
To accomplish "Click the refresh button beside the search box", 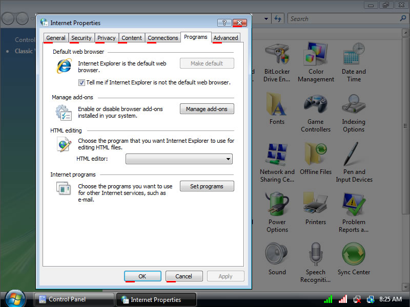I will pos(278,19).
